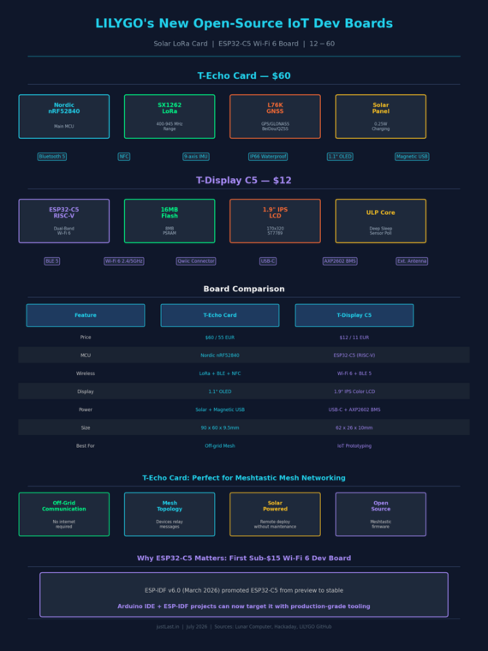Click the Mesh Topology card

pyautogui.click(x=170, y=515)
